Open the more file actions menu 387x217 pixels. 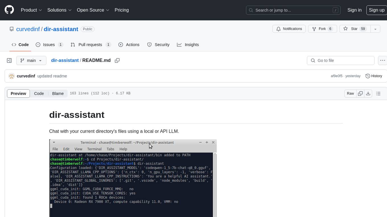(x=383, y=60)
